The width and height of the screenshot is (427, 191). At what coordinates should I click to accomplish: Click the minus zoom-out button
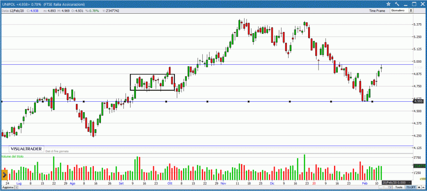[423, 188]
